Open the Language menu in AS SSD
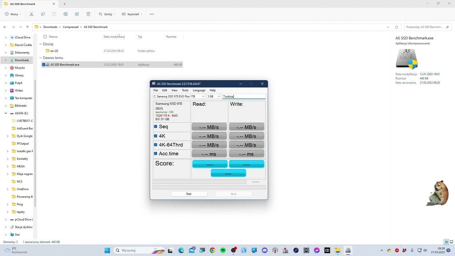This screenshot has width=455, height=256. pyautogui.click(x=199, y=90)
